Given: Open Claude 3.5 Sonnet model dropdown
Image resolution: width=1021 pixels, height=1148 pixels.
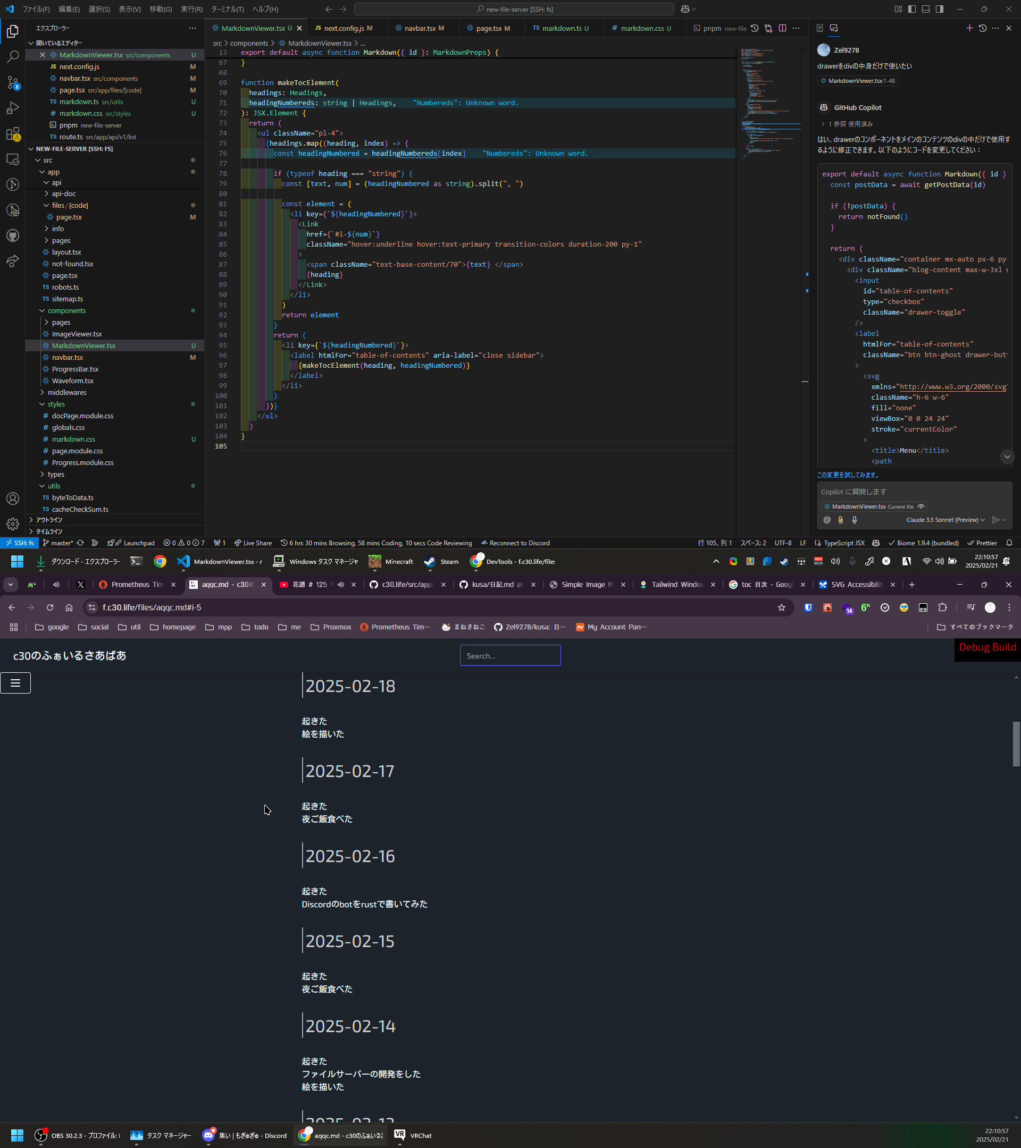Looking at the screenshot, I should [945, 519].
